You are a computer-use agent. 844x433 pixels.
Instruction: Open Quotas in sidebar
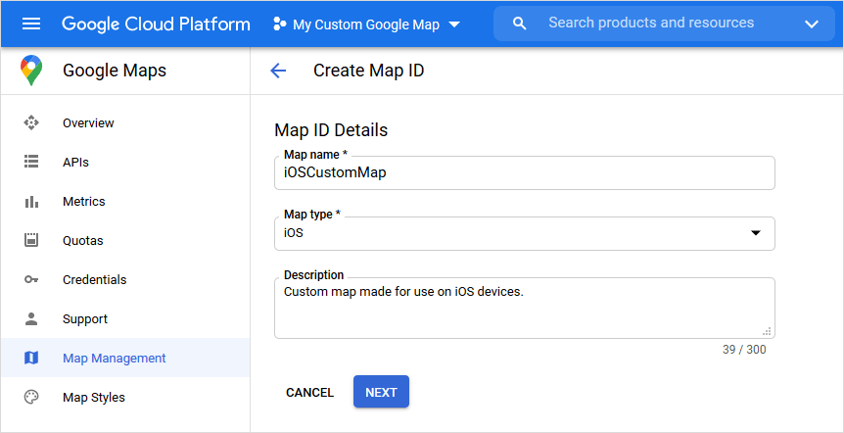click(x=125, y=240)
